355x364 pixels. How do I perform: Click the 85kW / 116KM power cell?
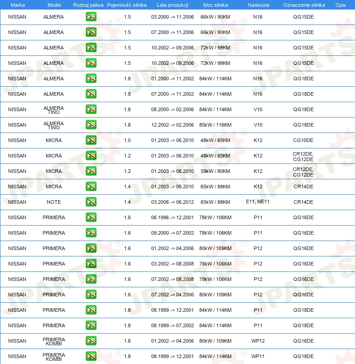pos(215,125)
